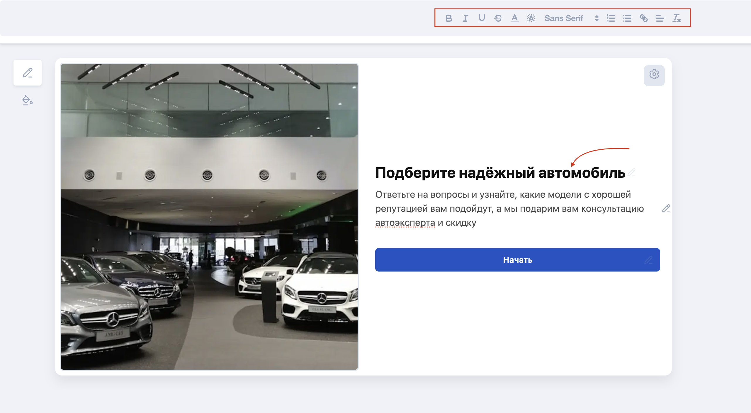The width and height of the screenshot is (751, 413).
Task: Toggle bold text formatting
Action: coord(448,18)
